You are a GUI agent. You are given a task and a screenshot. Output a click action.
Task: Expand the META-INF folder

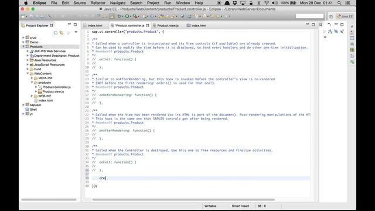click(32, 78)
